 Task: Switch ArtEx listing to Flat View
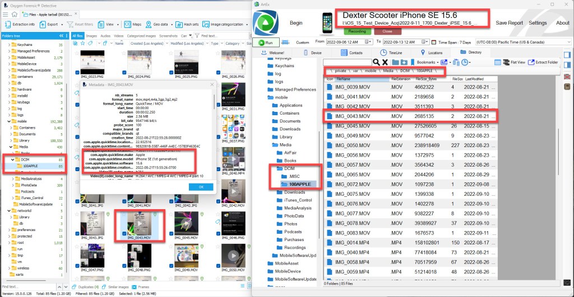(512, 62)
